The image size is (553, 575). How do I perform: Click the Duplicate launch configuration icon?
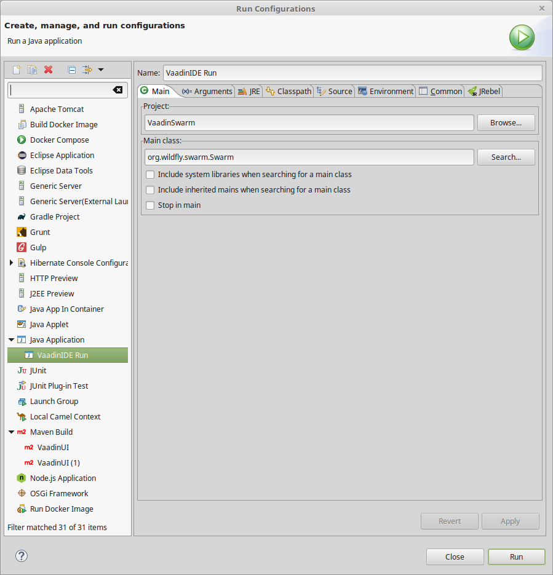coord(32,69)
